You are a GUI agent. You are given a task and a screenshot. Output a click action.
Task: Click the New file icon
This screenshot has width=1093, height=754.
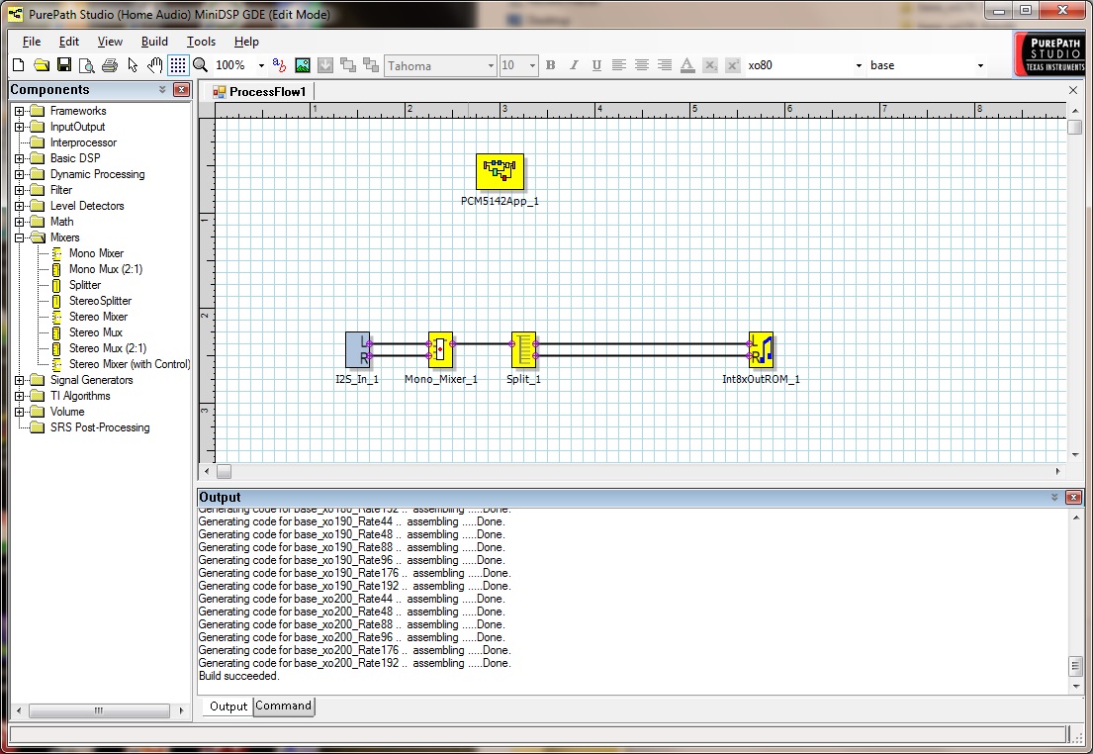click(x=19, y=65)
